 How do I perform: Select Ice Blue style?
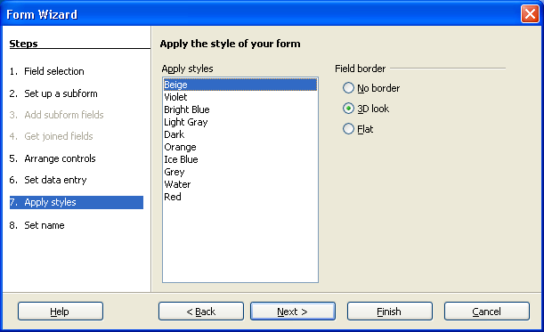[240, 159]
